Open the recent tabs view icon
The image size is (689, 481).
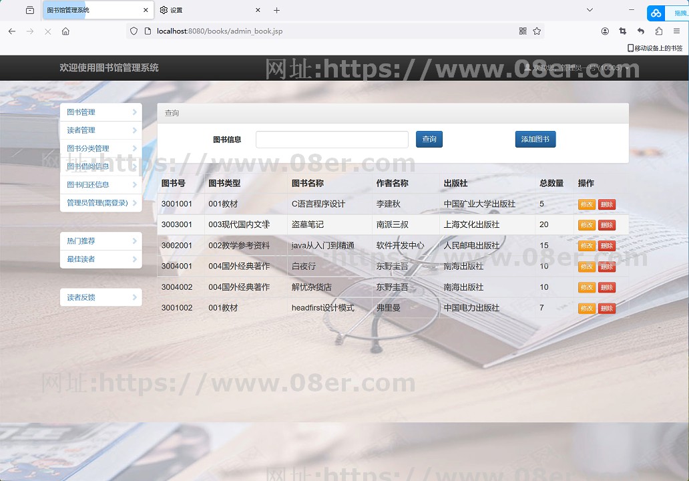coord(30,10)
